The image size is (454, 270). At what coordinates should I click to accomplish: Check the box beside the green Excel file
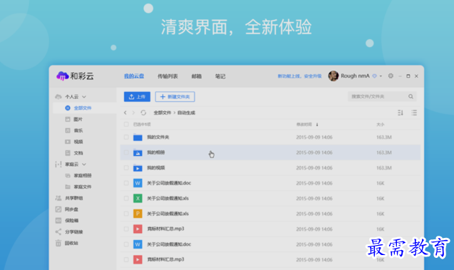coord(126,198)
